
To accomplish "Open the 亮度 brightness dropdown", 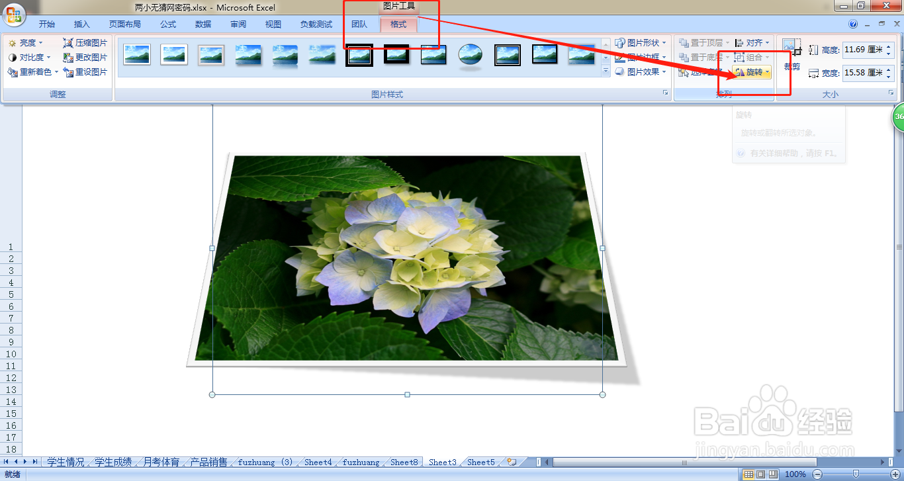I will click(x=26, y=43).
